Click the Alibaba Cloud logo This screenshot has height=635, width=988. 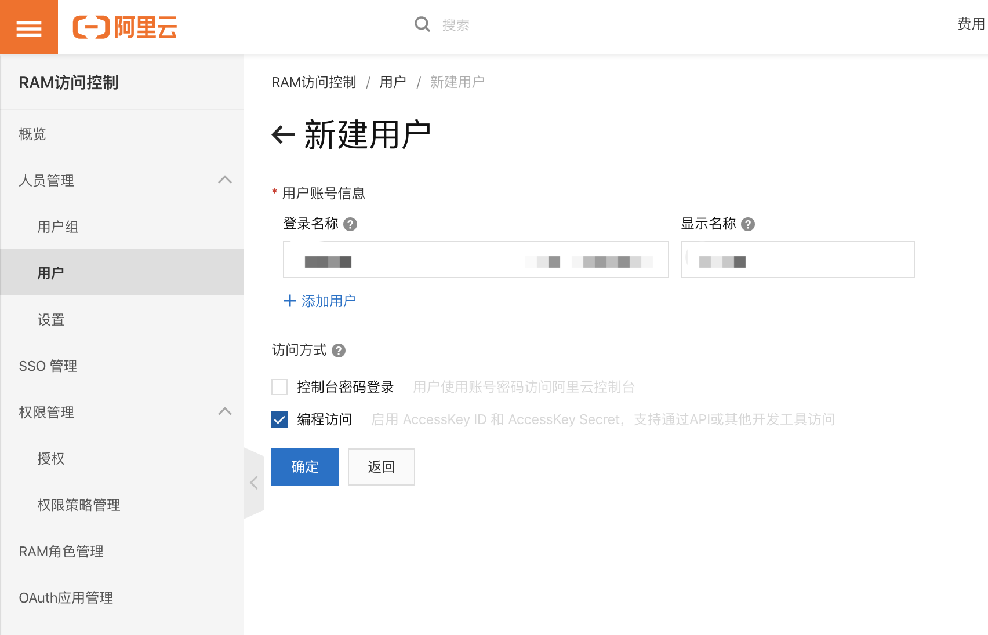pyautogui.click(x=125, y=27)
